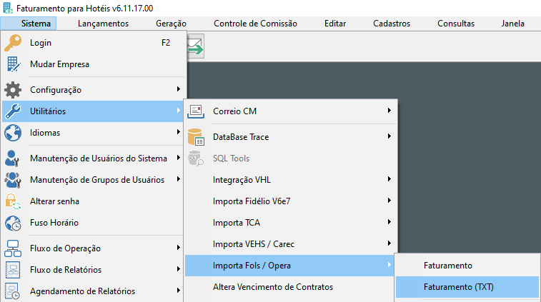This screenshot has height=302, width=541.
Task: Expand the Importa TCA submenu arrow
Action: coord(389,221)
